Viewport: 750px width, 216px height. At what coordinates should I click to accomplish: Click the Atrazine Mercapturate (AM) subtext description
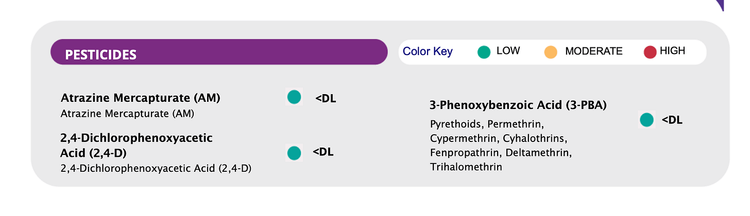click(x=127, y=114)
